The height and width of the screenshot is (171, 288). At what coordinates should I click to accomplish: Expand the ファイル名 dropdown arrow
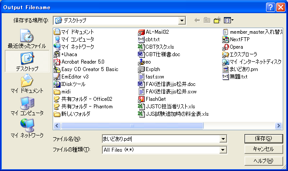pos(223,139)
